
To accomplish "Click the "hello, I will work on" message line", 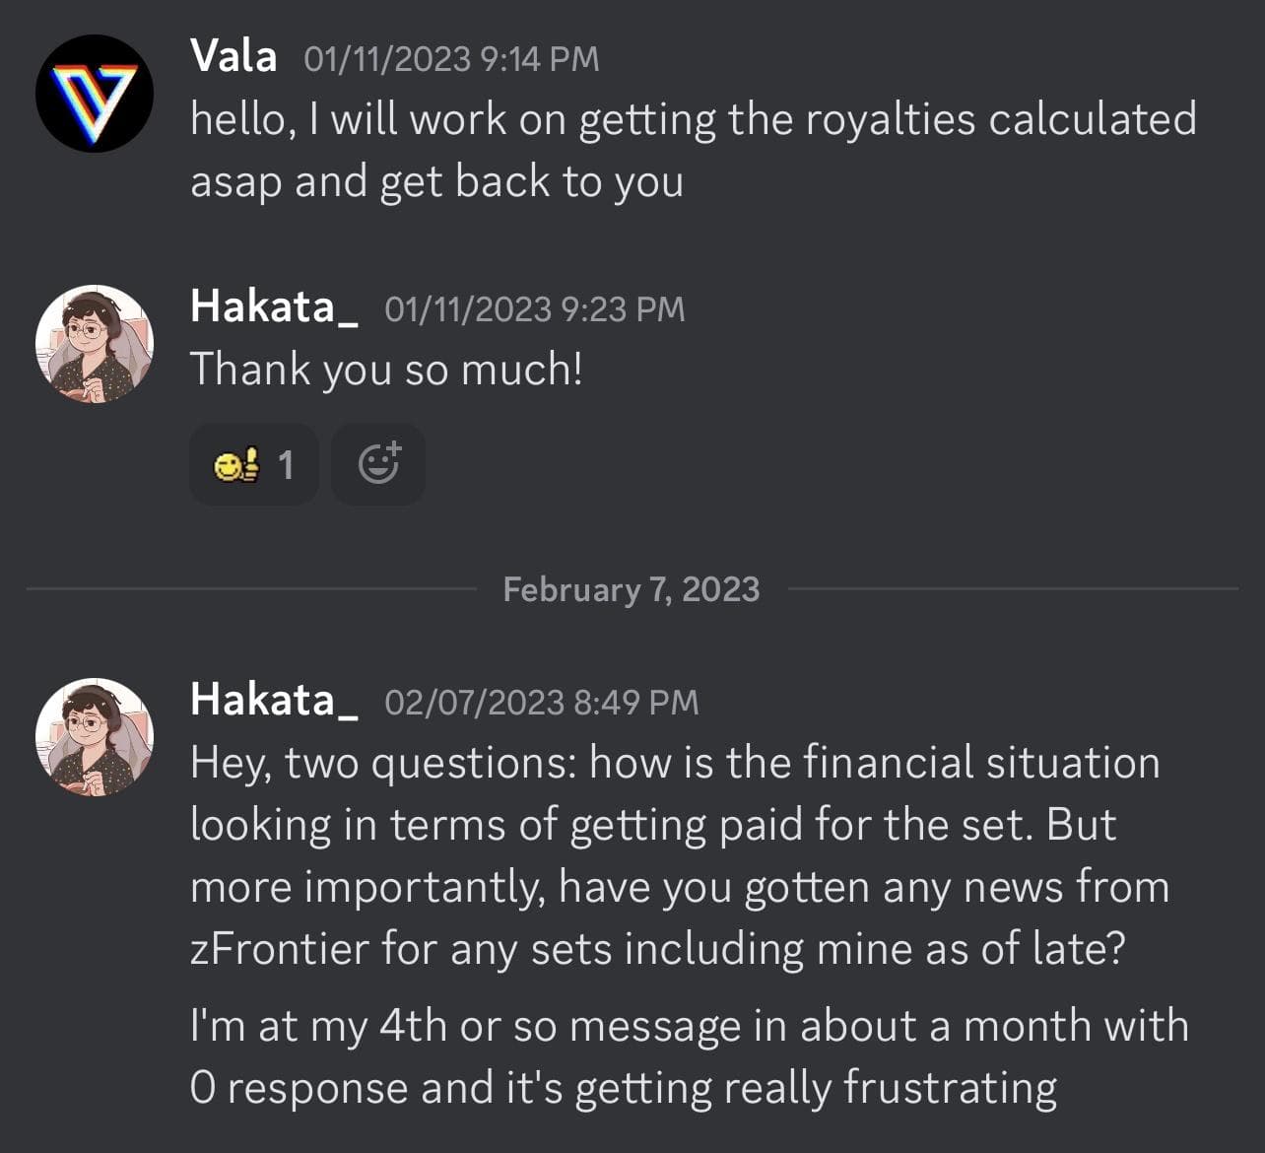I will pyautogui.click(x=693, y=120).
